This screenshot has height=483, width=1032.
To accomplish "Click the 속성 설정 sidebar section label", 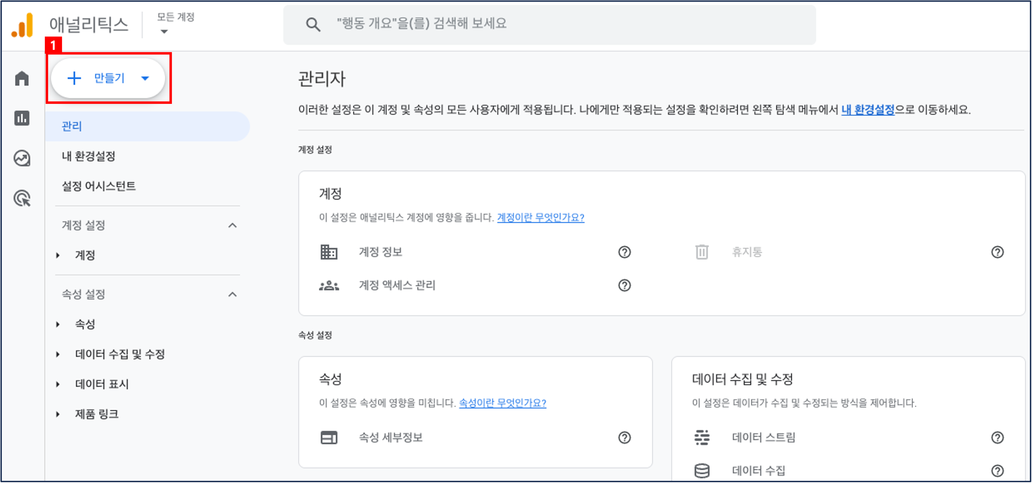I will (83, 294).
